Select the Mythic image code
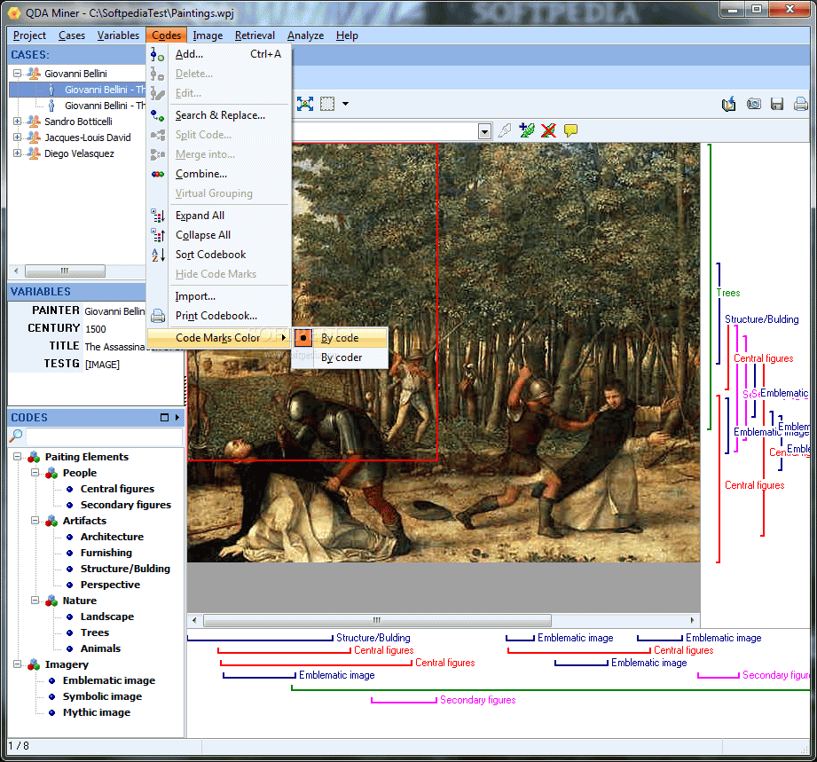Viewport: 817px width, 762px height. pos(97,712)
